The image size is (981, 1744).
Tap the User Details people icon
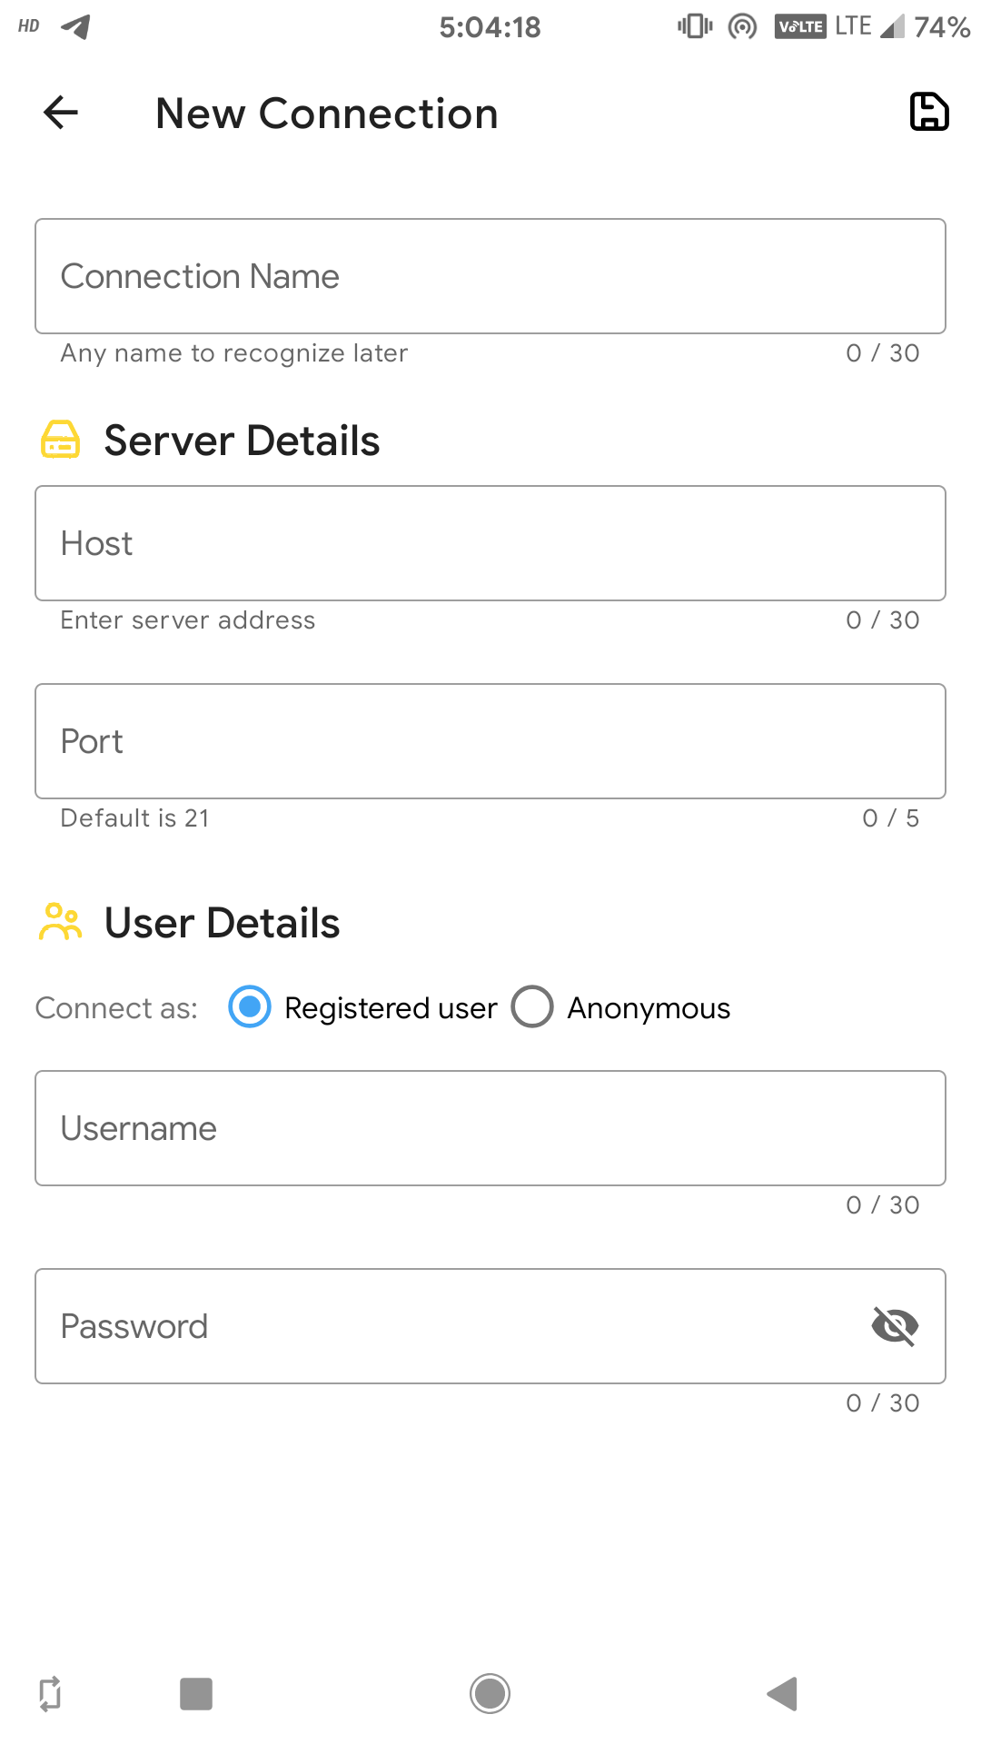point(61,922)
